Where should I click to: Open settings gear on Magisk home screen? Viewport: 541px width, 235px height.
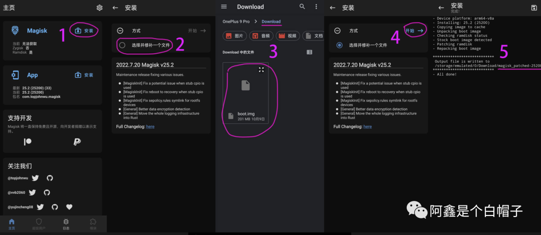click(x=99, y=8)
